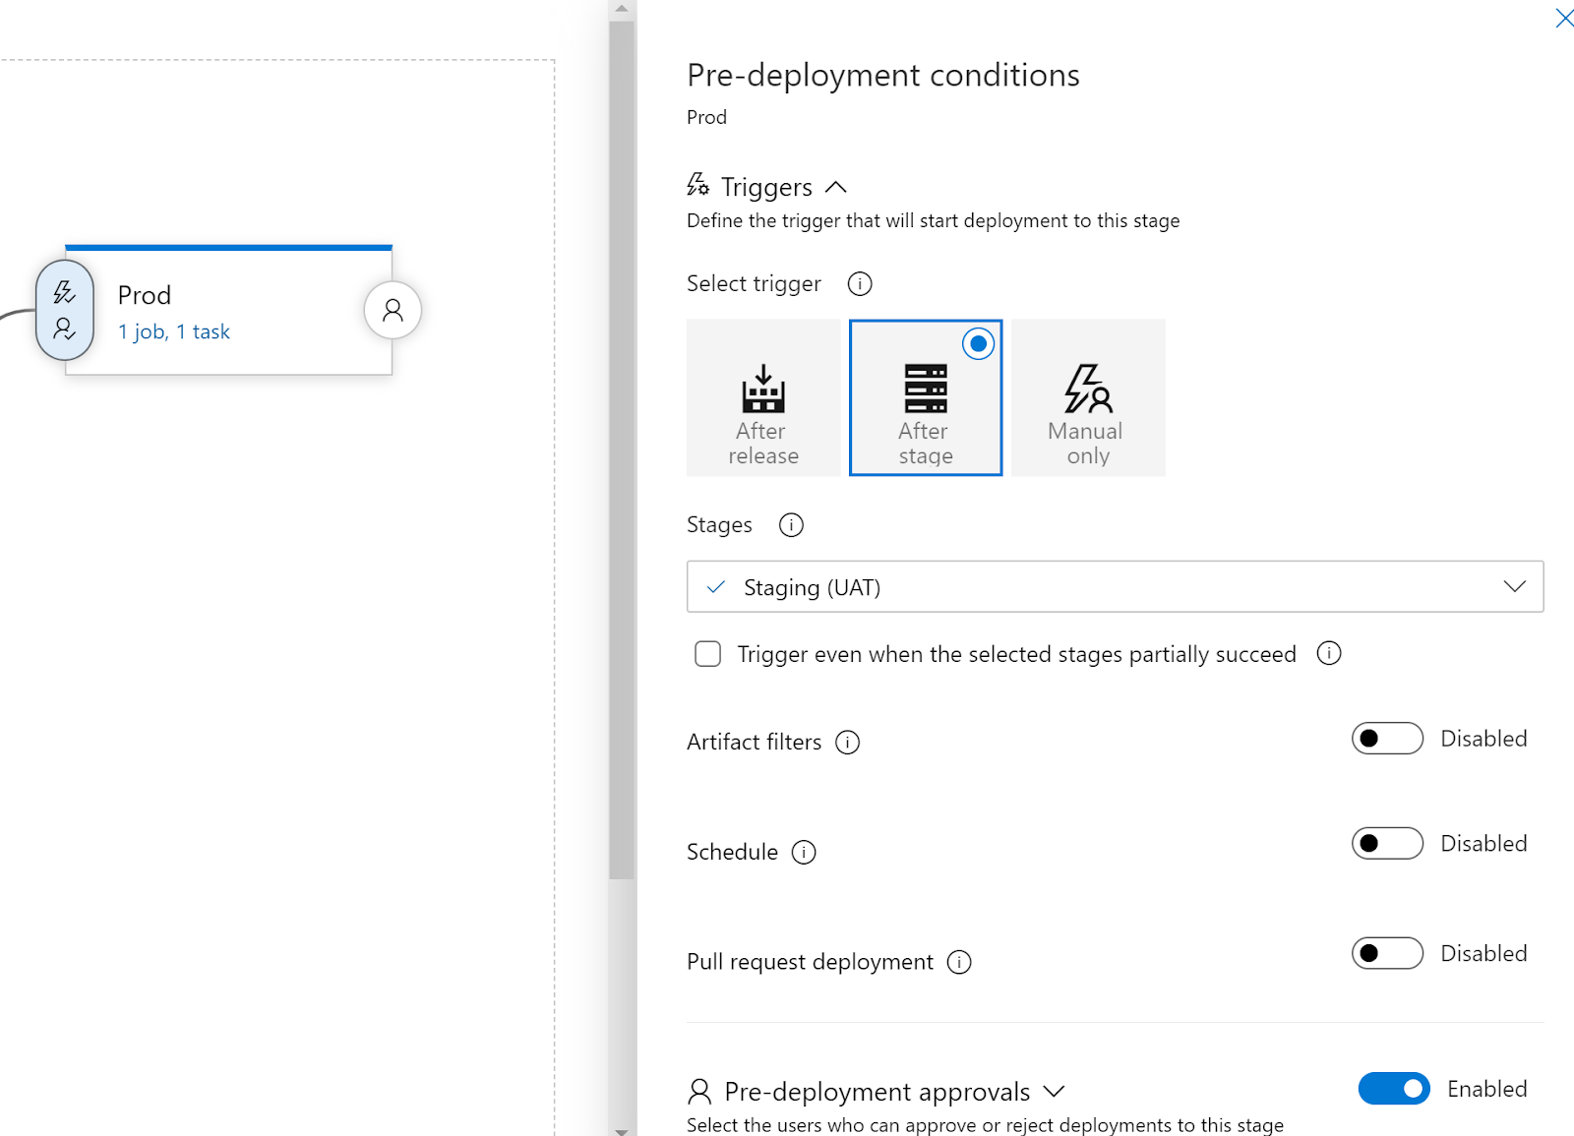This screenshot has height=1136, width=1574.
Task: Click the Select trigger info icon
Action: [x=859, y=283]
